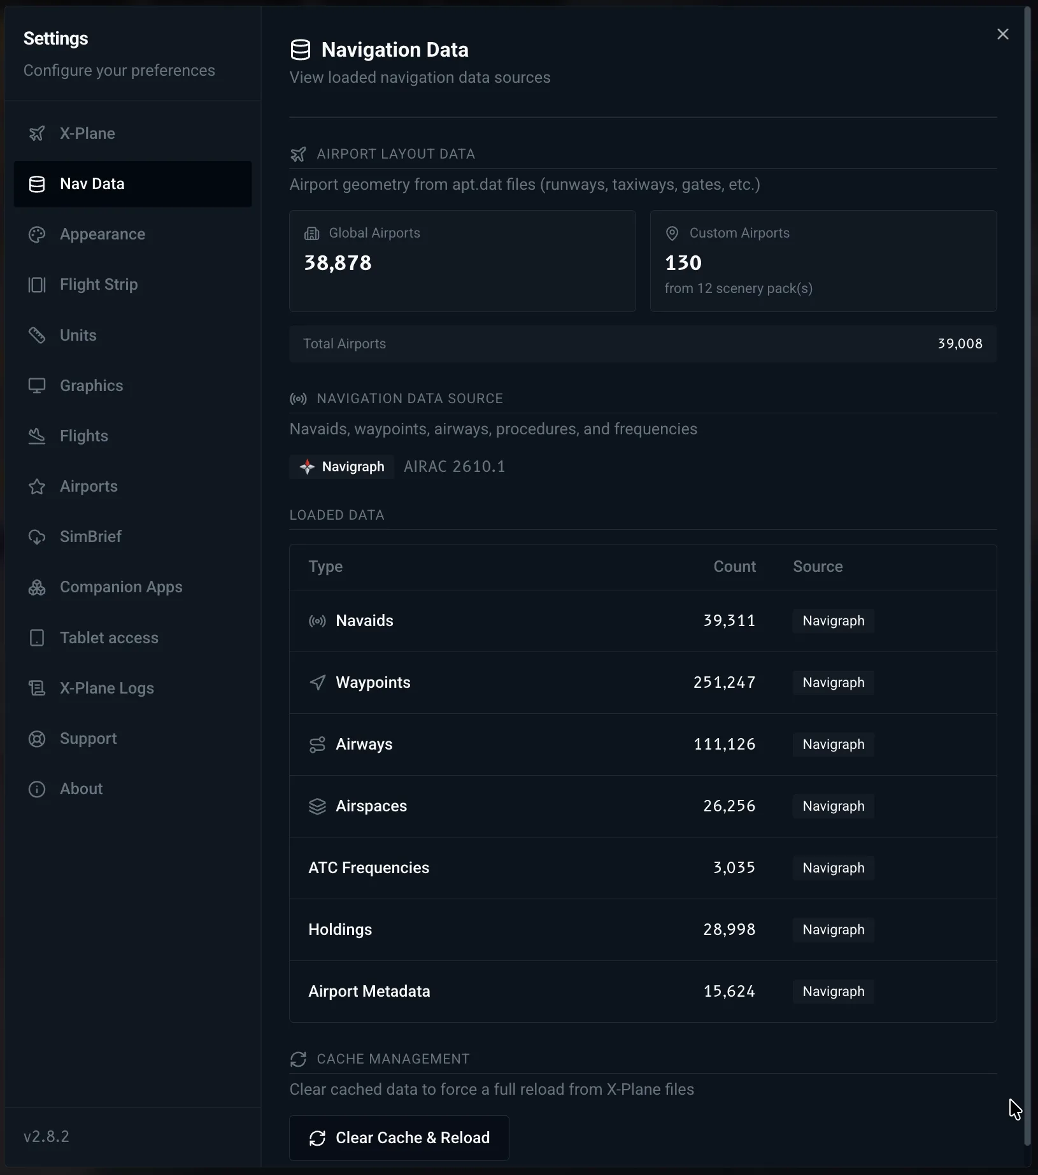Click the Flight Strip panel icon
Screen dimensions: 1038x1175
coord(37,285)
